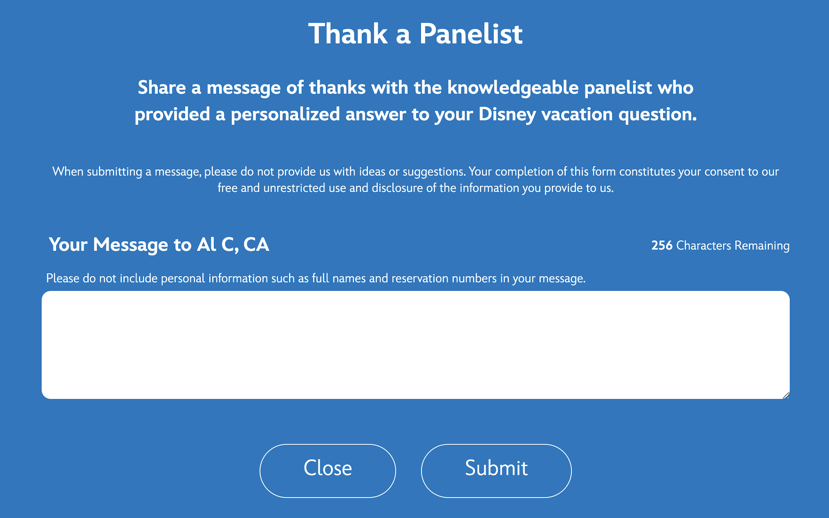The image size is (829, 518).
Task: Click inside the message text area
Action: point(414,346)
